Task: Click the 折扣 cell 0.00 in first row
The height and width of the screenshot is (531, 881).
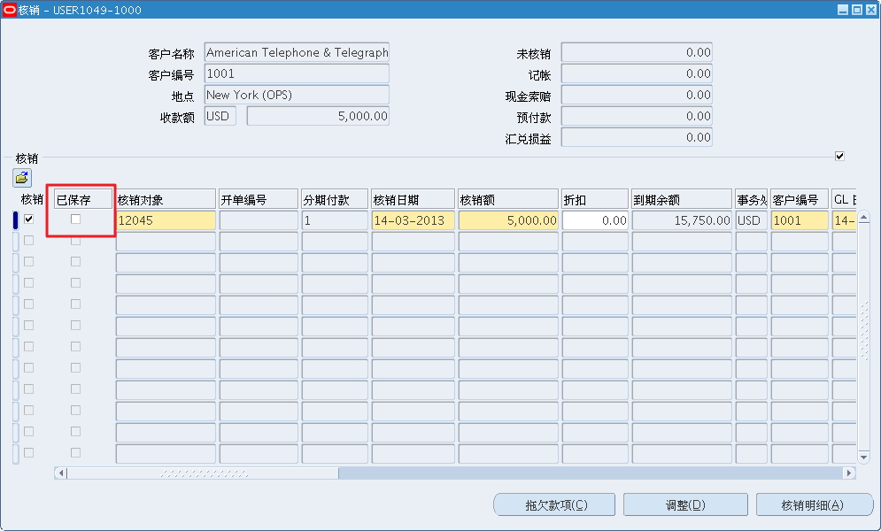Action: pos(595,220)
